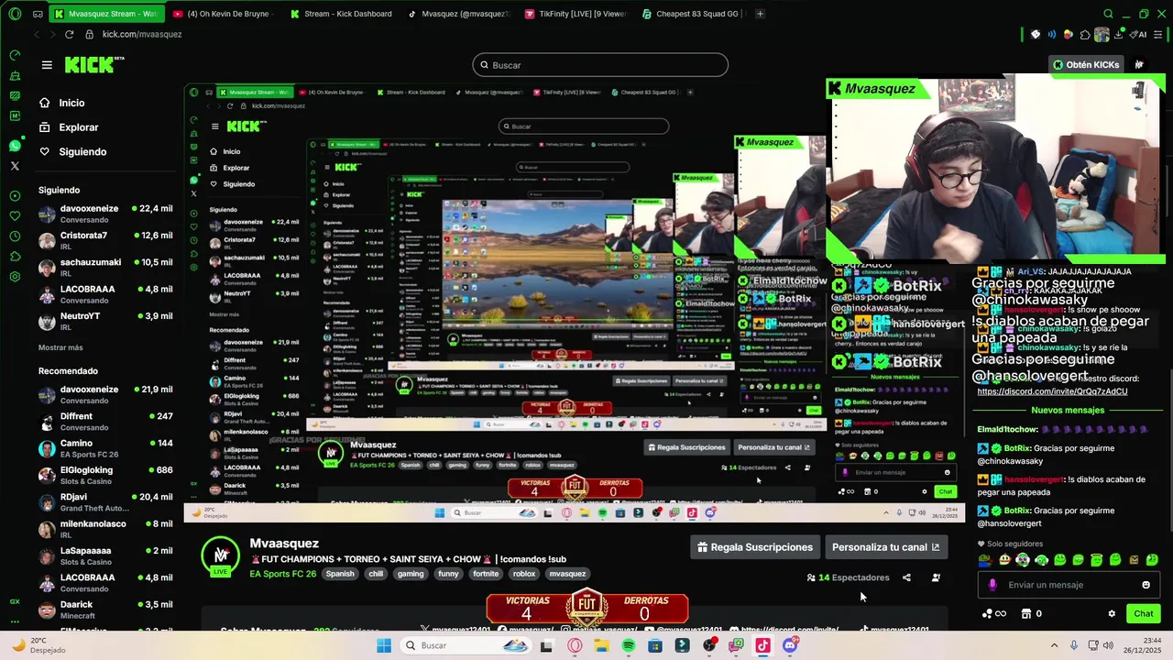Click the Obtén KICKs button
The image size is (1173, 660).
(x=1085, y=65)
